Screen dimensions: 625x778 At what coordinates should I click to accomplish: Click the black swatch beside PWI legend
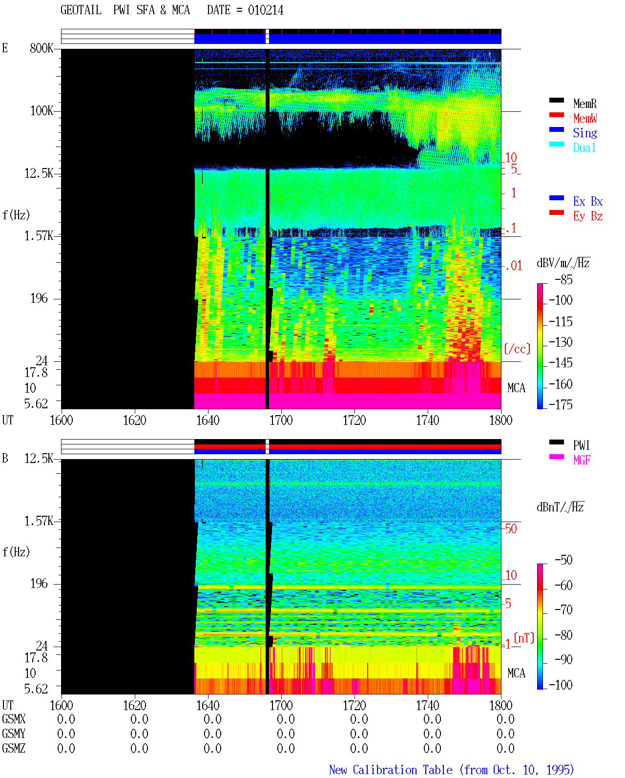(557, 442)
